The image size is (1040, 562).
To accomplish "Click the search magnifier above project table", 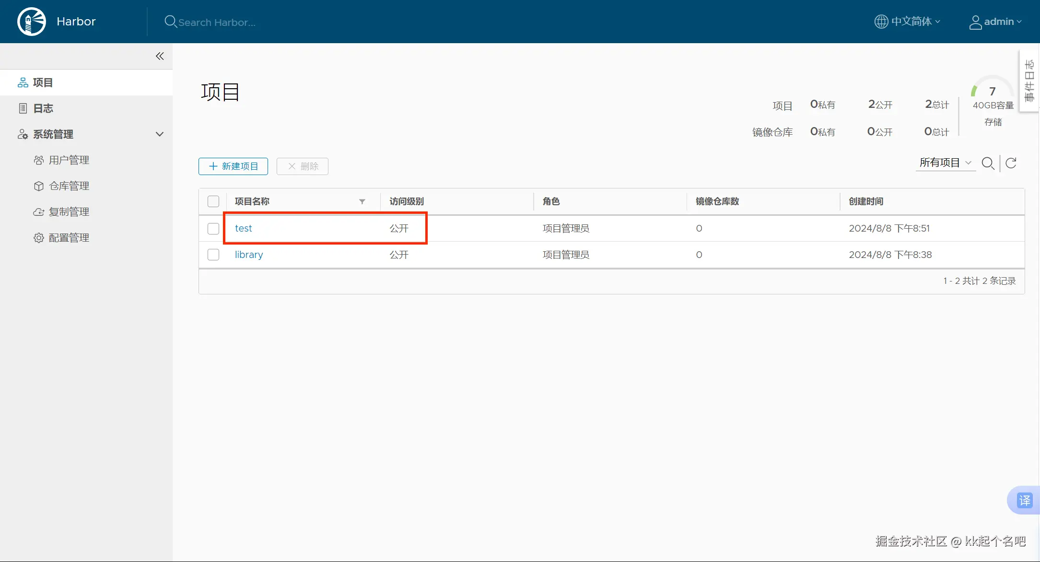I will click(x=988, y=164).
